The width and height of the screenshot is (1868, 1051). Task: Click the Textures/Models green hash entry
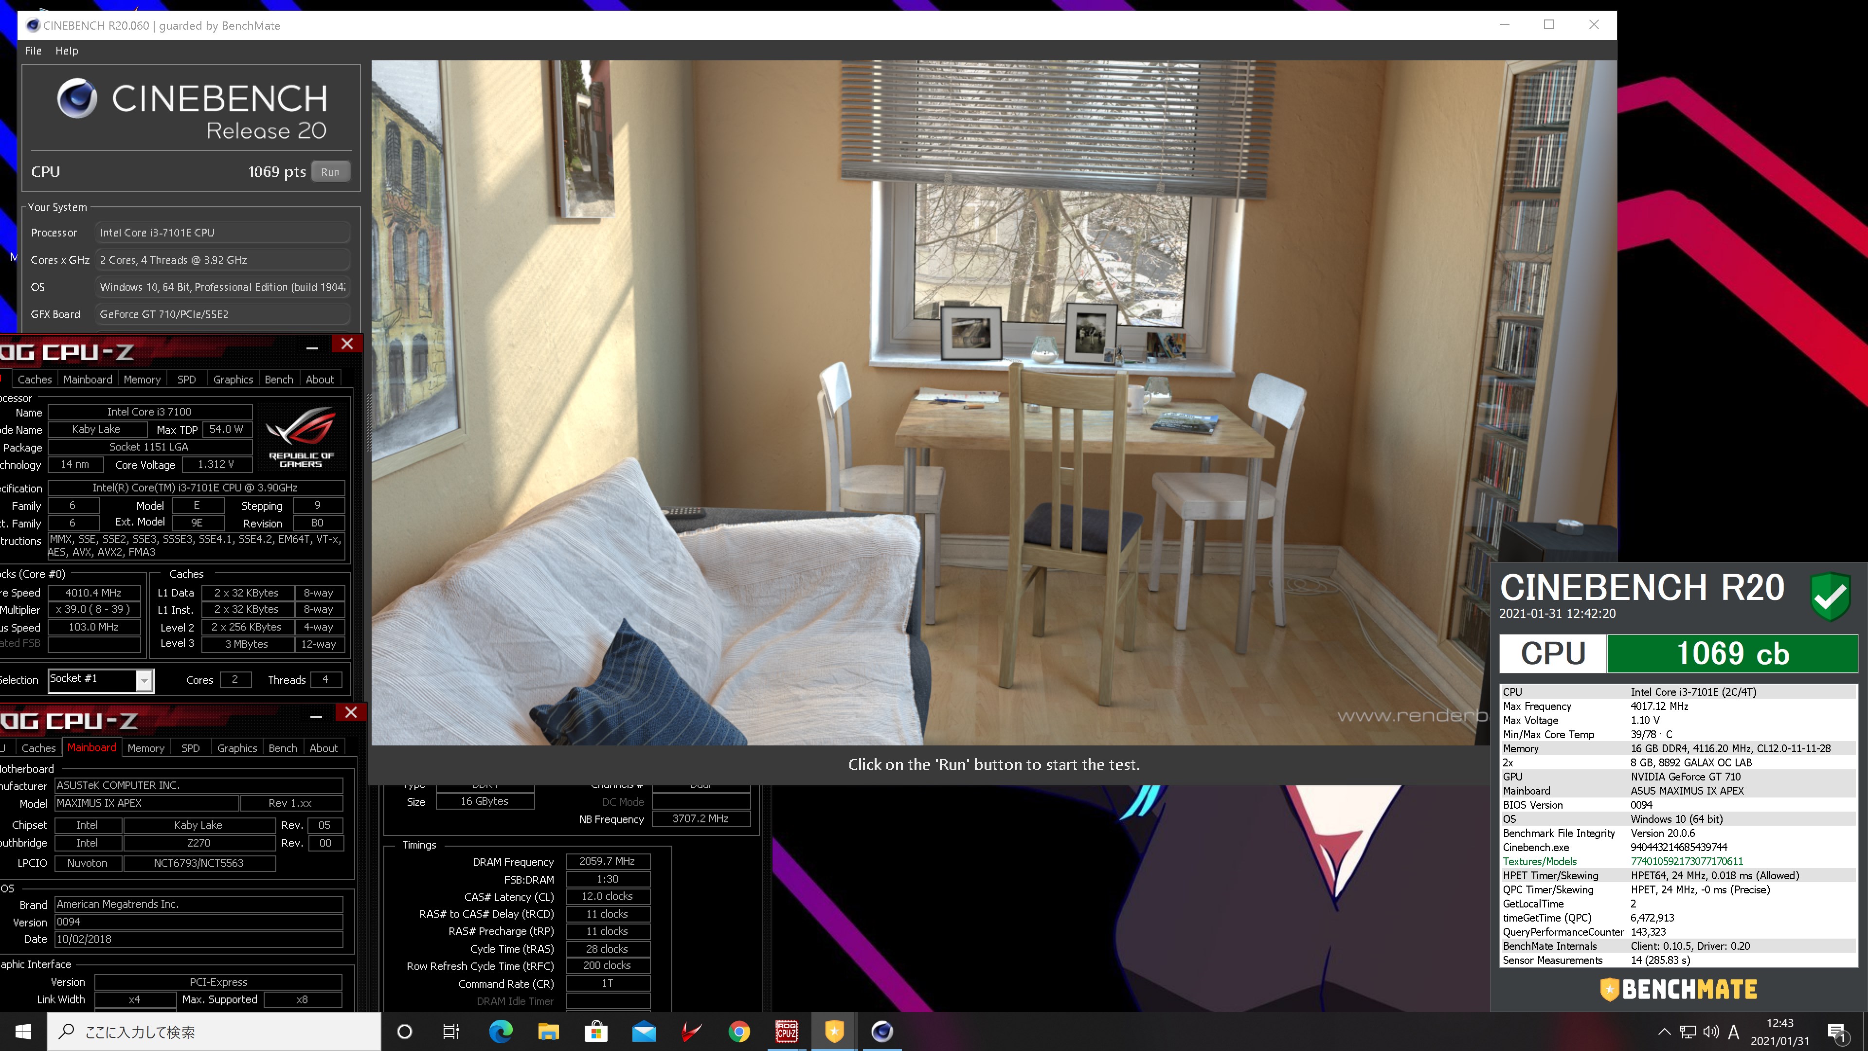point(1679,862)
